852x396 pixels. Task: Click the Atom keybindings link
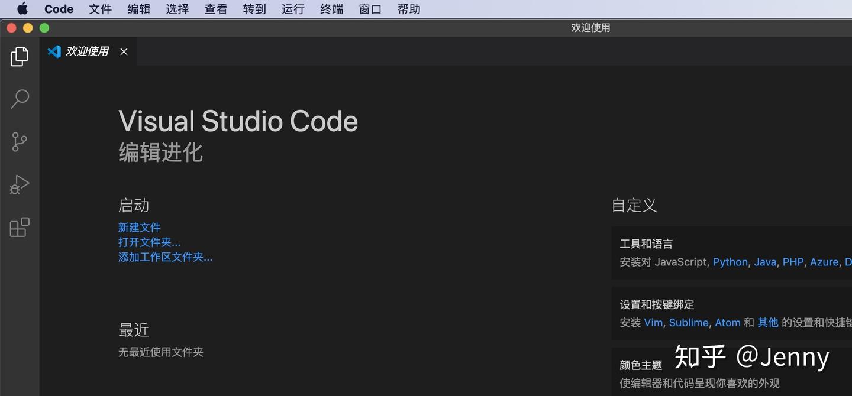click(727, 323)
